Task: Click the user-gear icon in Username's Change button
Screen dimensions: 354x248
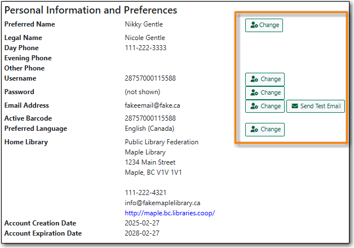Action: coord(254,79)
